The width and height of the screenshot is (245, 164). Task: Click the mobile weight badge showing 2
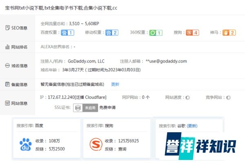point(112,33)
